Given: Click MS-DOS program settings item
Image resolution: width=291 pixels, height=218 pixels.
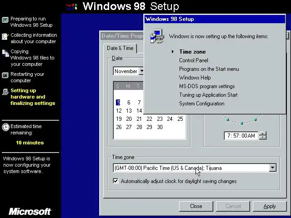Looking at the screenshot, I should [207, 86].
